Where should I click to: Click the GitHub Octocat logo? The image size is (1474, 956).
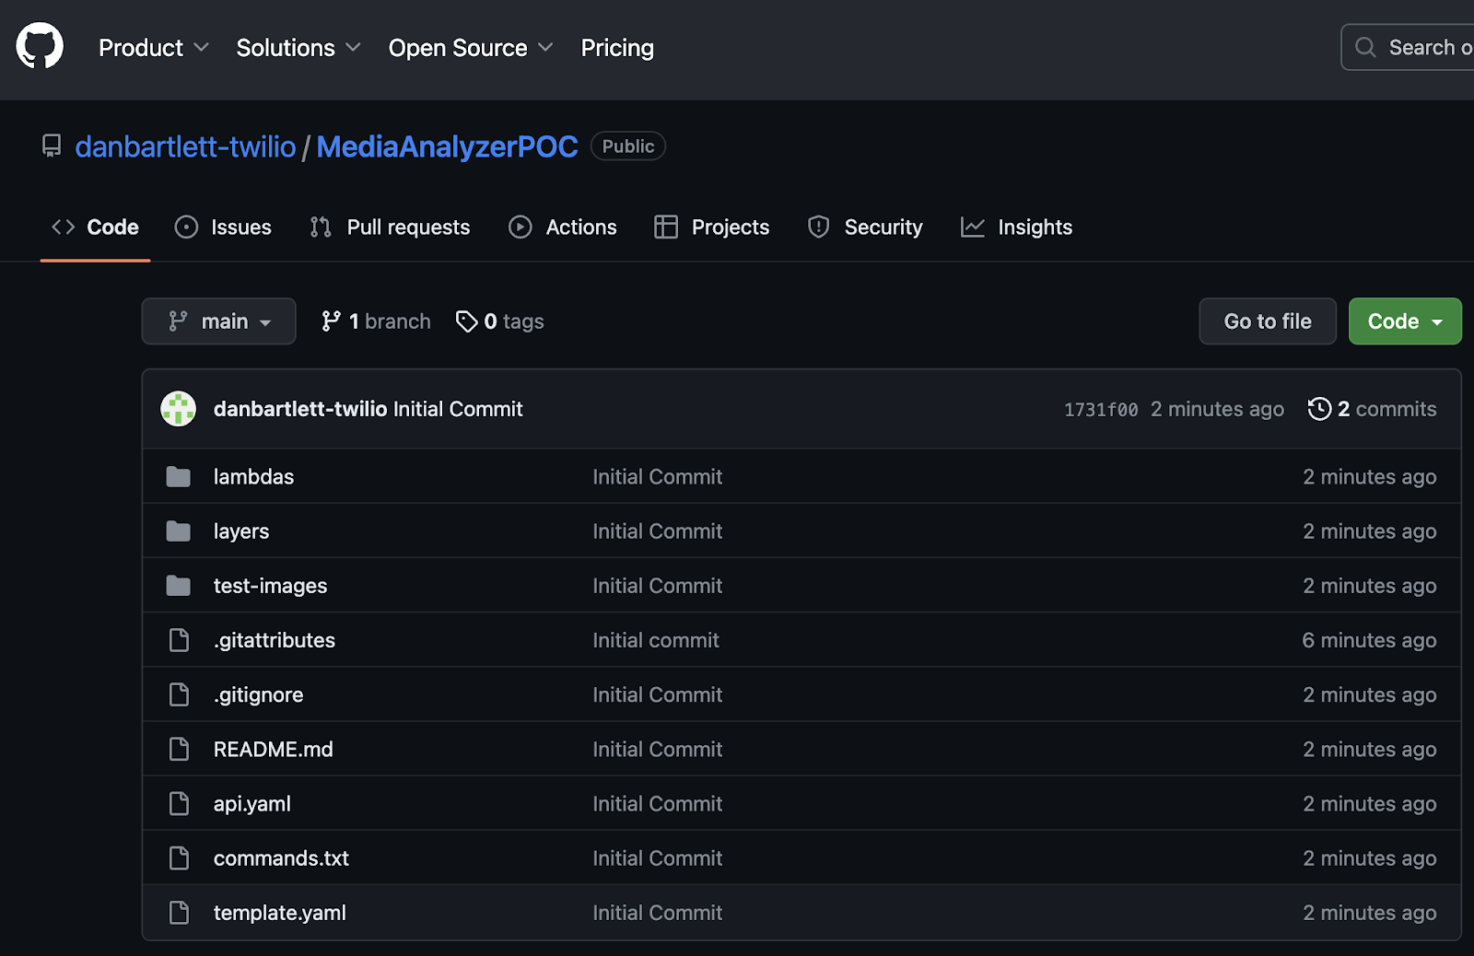coord(40,46)
